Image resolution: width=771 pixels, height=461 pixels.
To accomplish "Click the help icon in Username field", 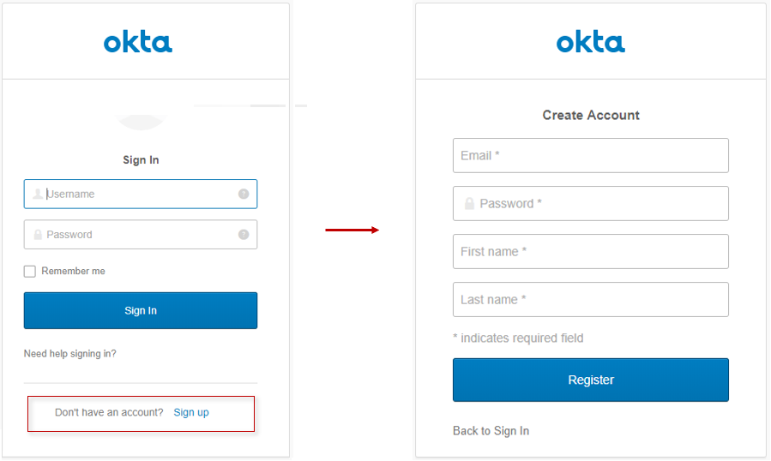I will [x=244, y=195].
